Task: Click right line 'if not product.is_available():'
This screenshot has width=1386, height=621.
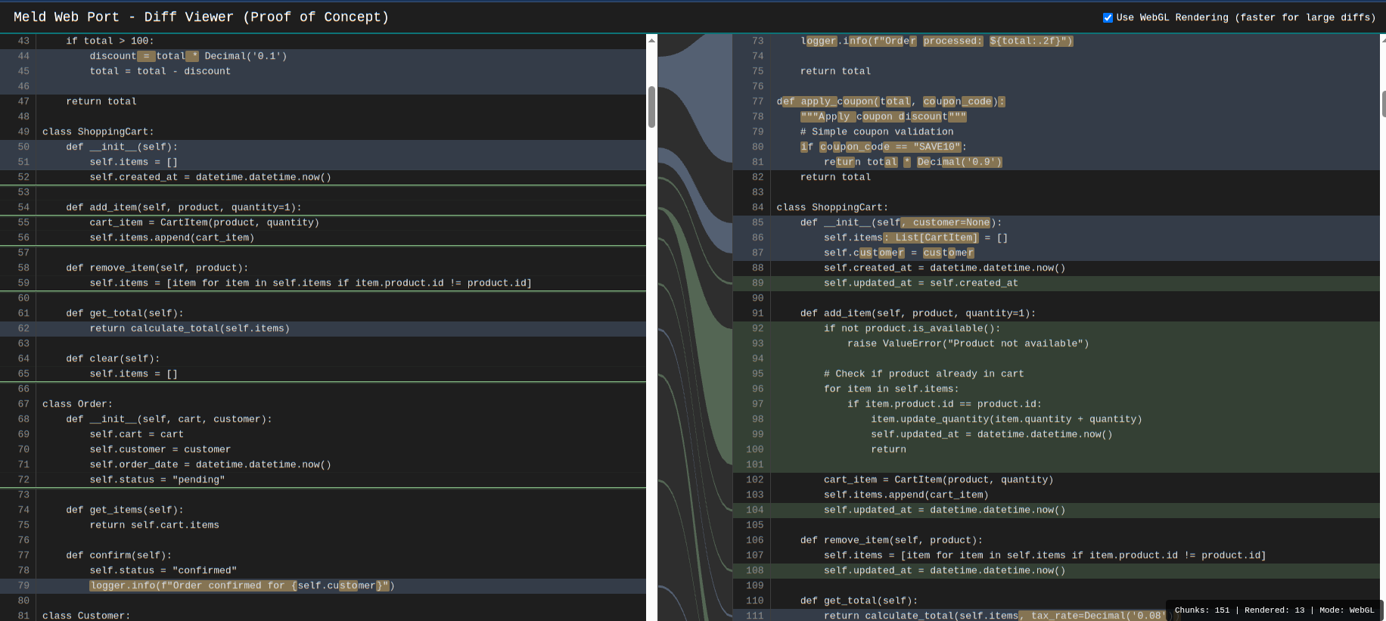Action: point(912,328)
